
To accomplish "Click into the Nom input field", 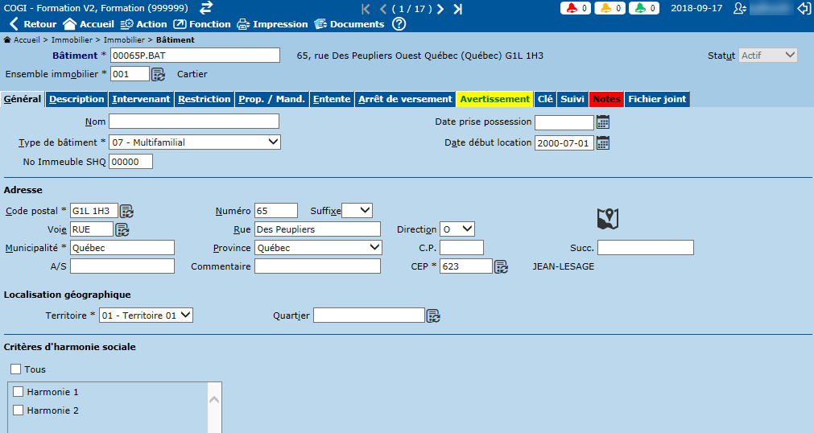I will pos(194,122).
